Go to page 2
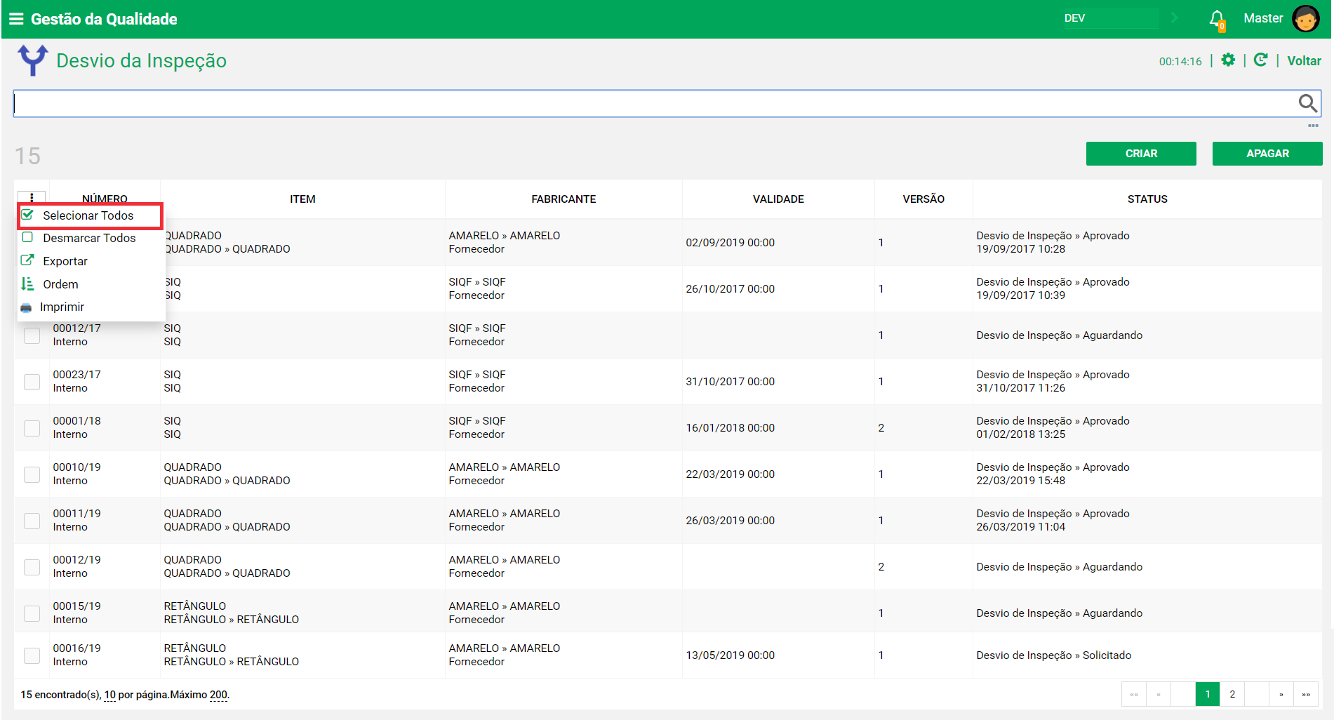The width and height of the screenshot is (1334, 720). coord(1232,694)
